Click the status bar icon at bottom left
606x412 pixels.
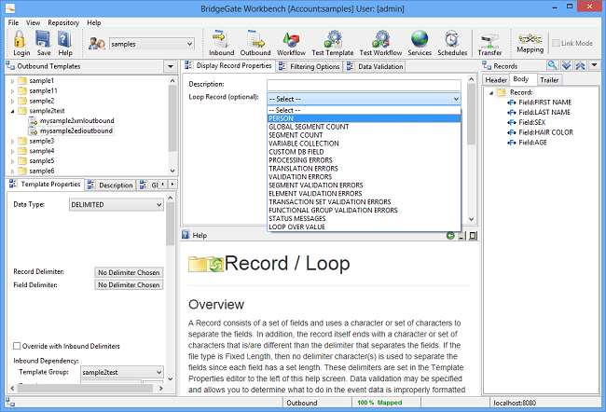coord(10,403)
